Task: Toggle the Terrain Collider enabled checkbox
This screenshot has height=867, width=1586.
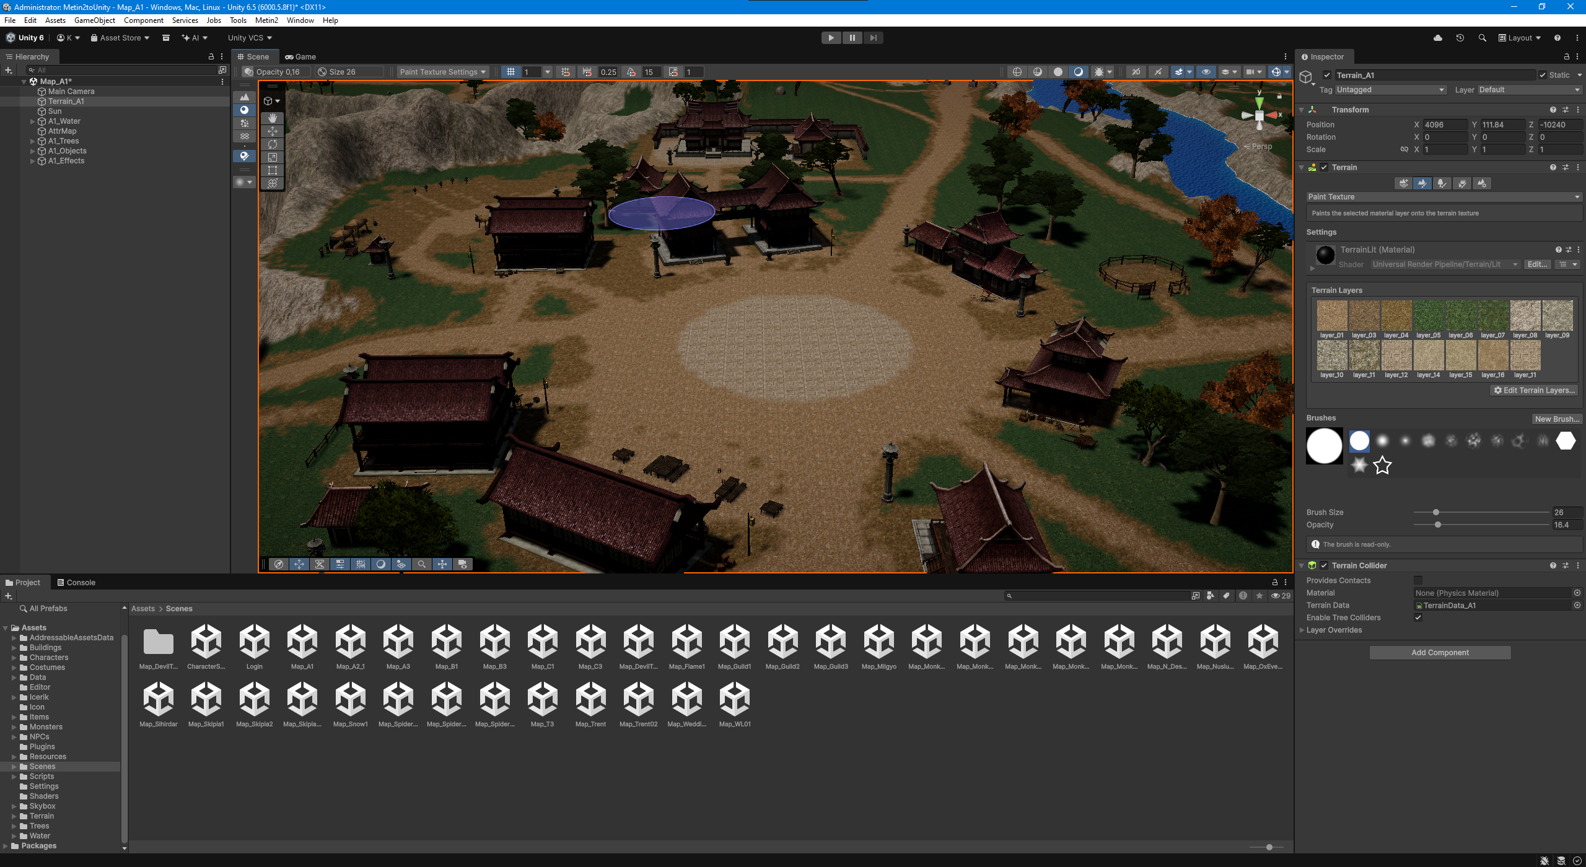Action: click(1324, 565)
